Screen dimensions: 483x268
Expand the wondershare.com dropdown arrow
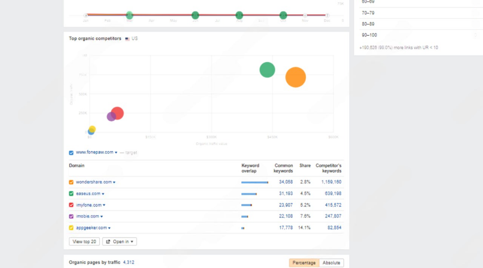pos(114,183)
